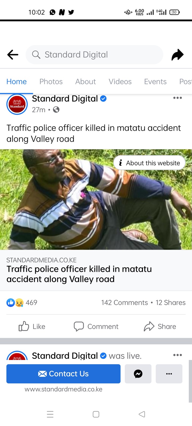Image resolution: width=192 pixels, height=426 pixels.
Task: Tap the Android back triangle icon
Action: [142, 414]
